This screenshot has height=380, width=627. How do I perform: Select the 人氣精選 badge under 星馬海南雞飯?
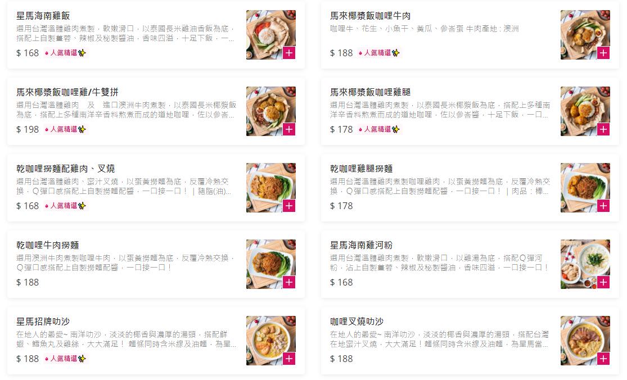coord(65,53)
